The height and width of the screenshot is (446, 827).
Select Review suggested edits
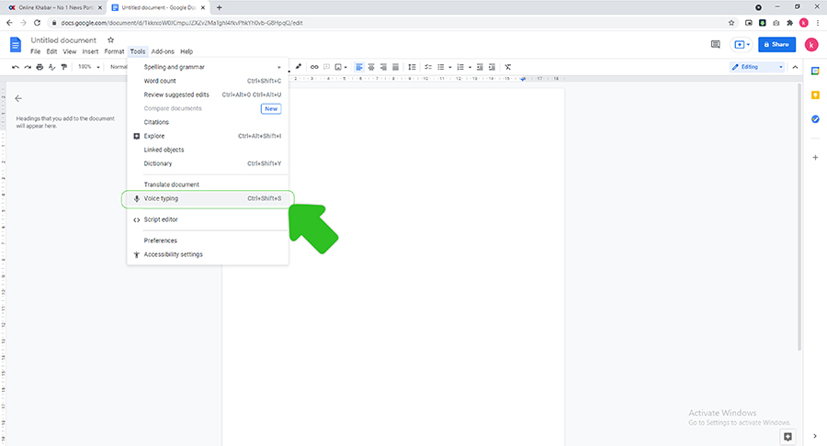208,95
